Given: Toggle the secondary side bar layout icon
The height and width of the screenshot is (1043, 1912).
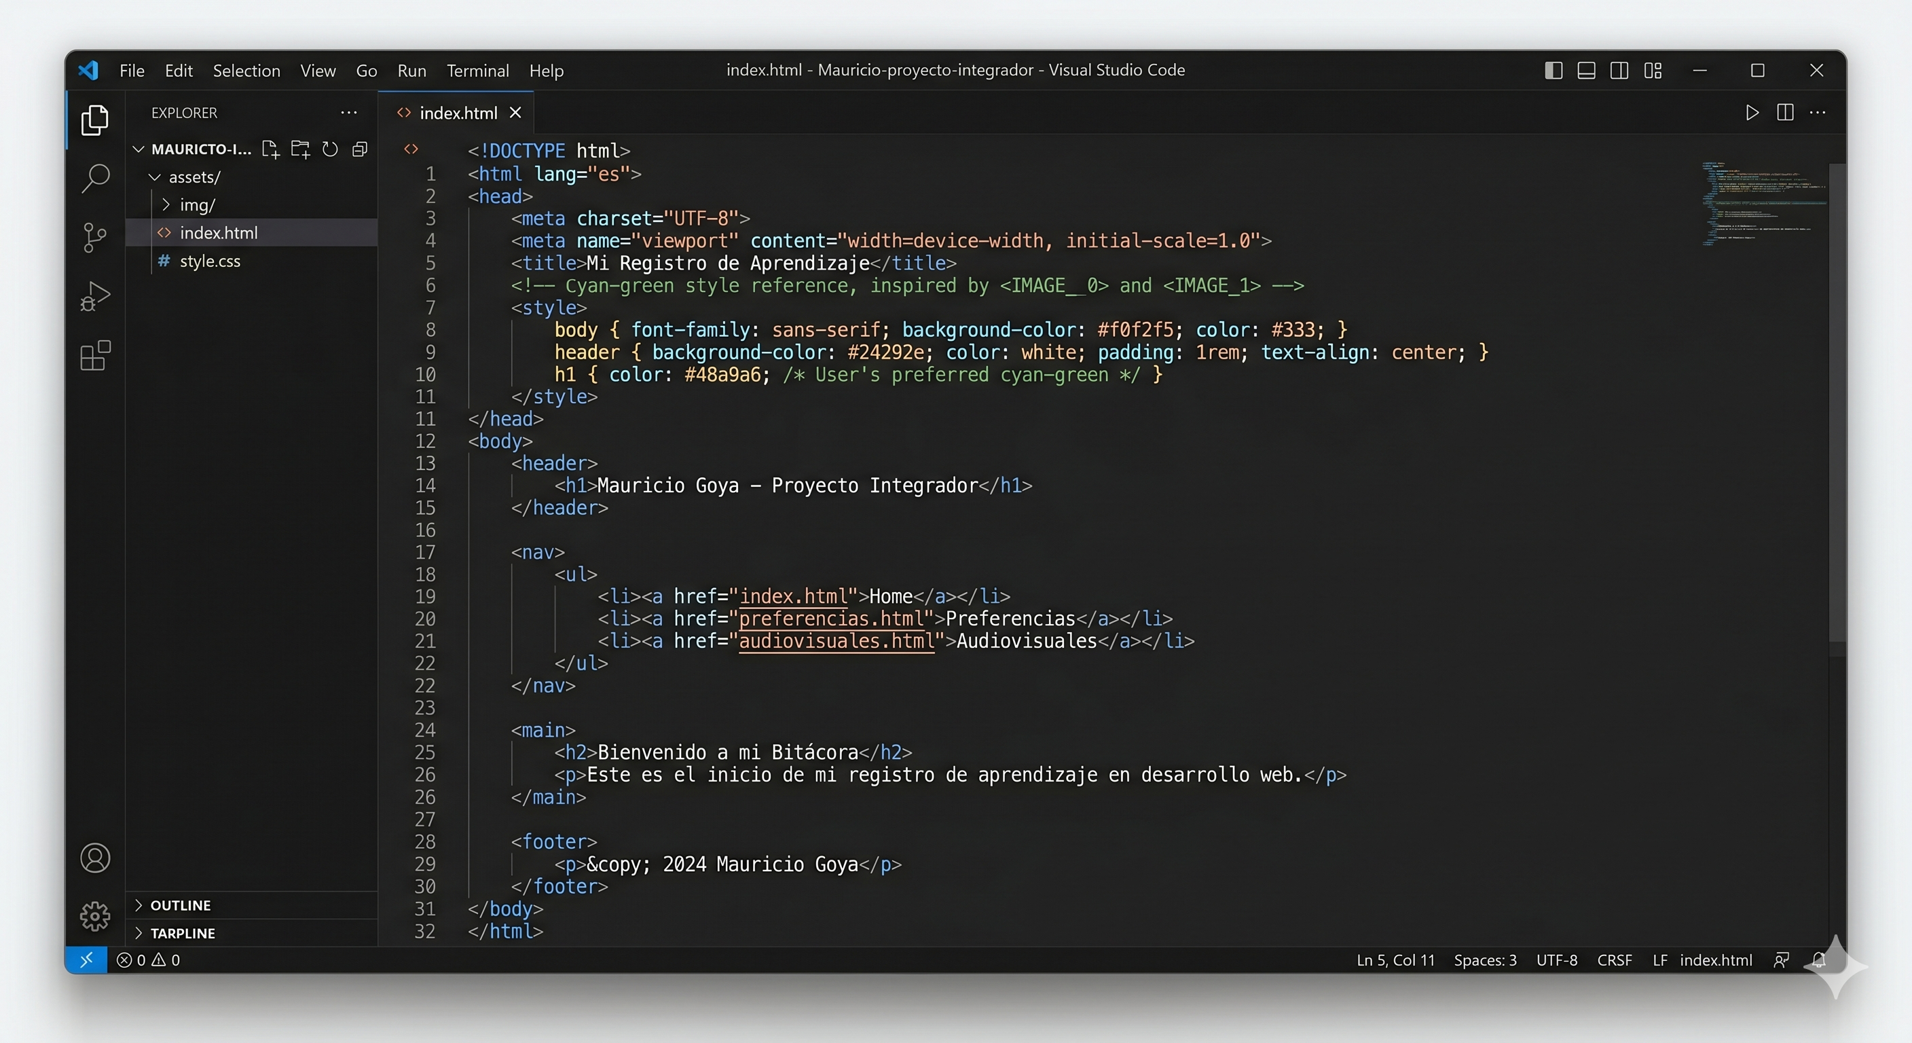Looking at the screenshot, I should tap(1619, 71).
